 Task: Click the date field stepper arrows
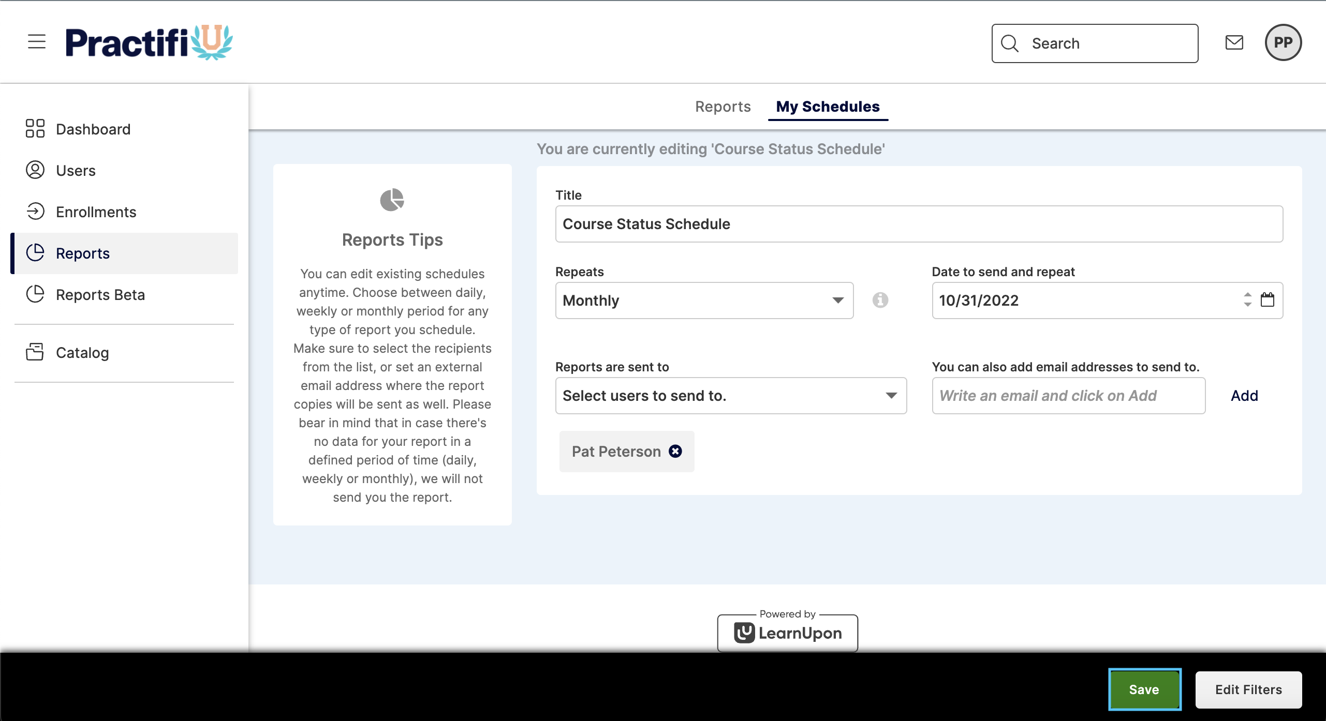click(x=1248, y=299)
